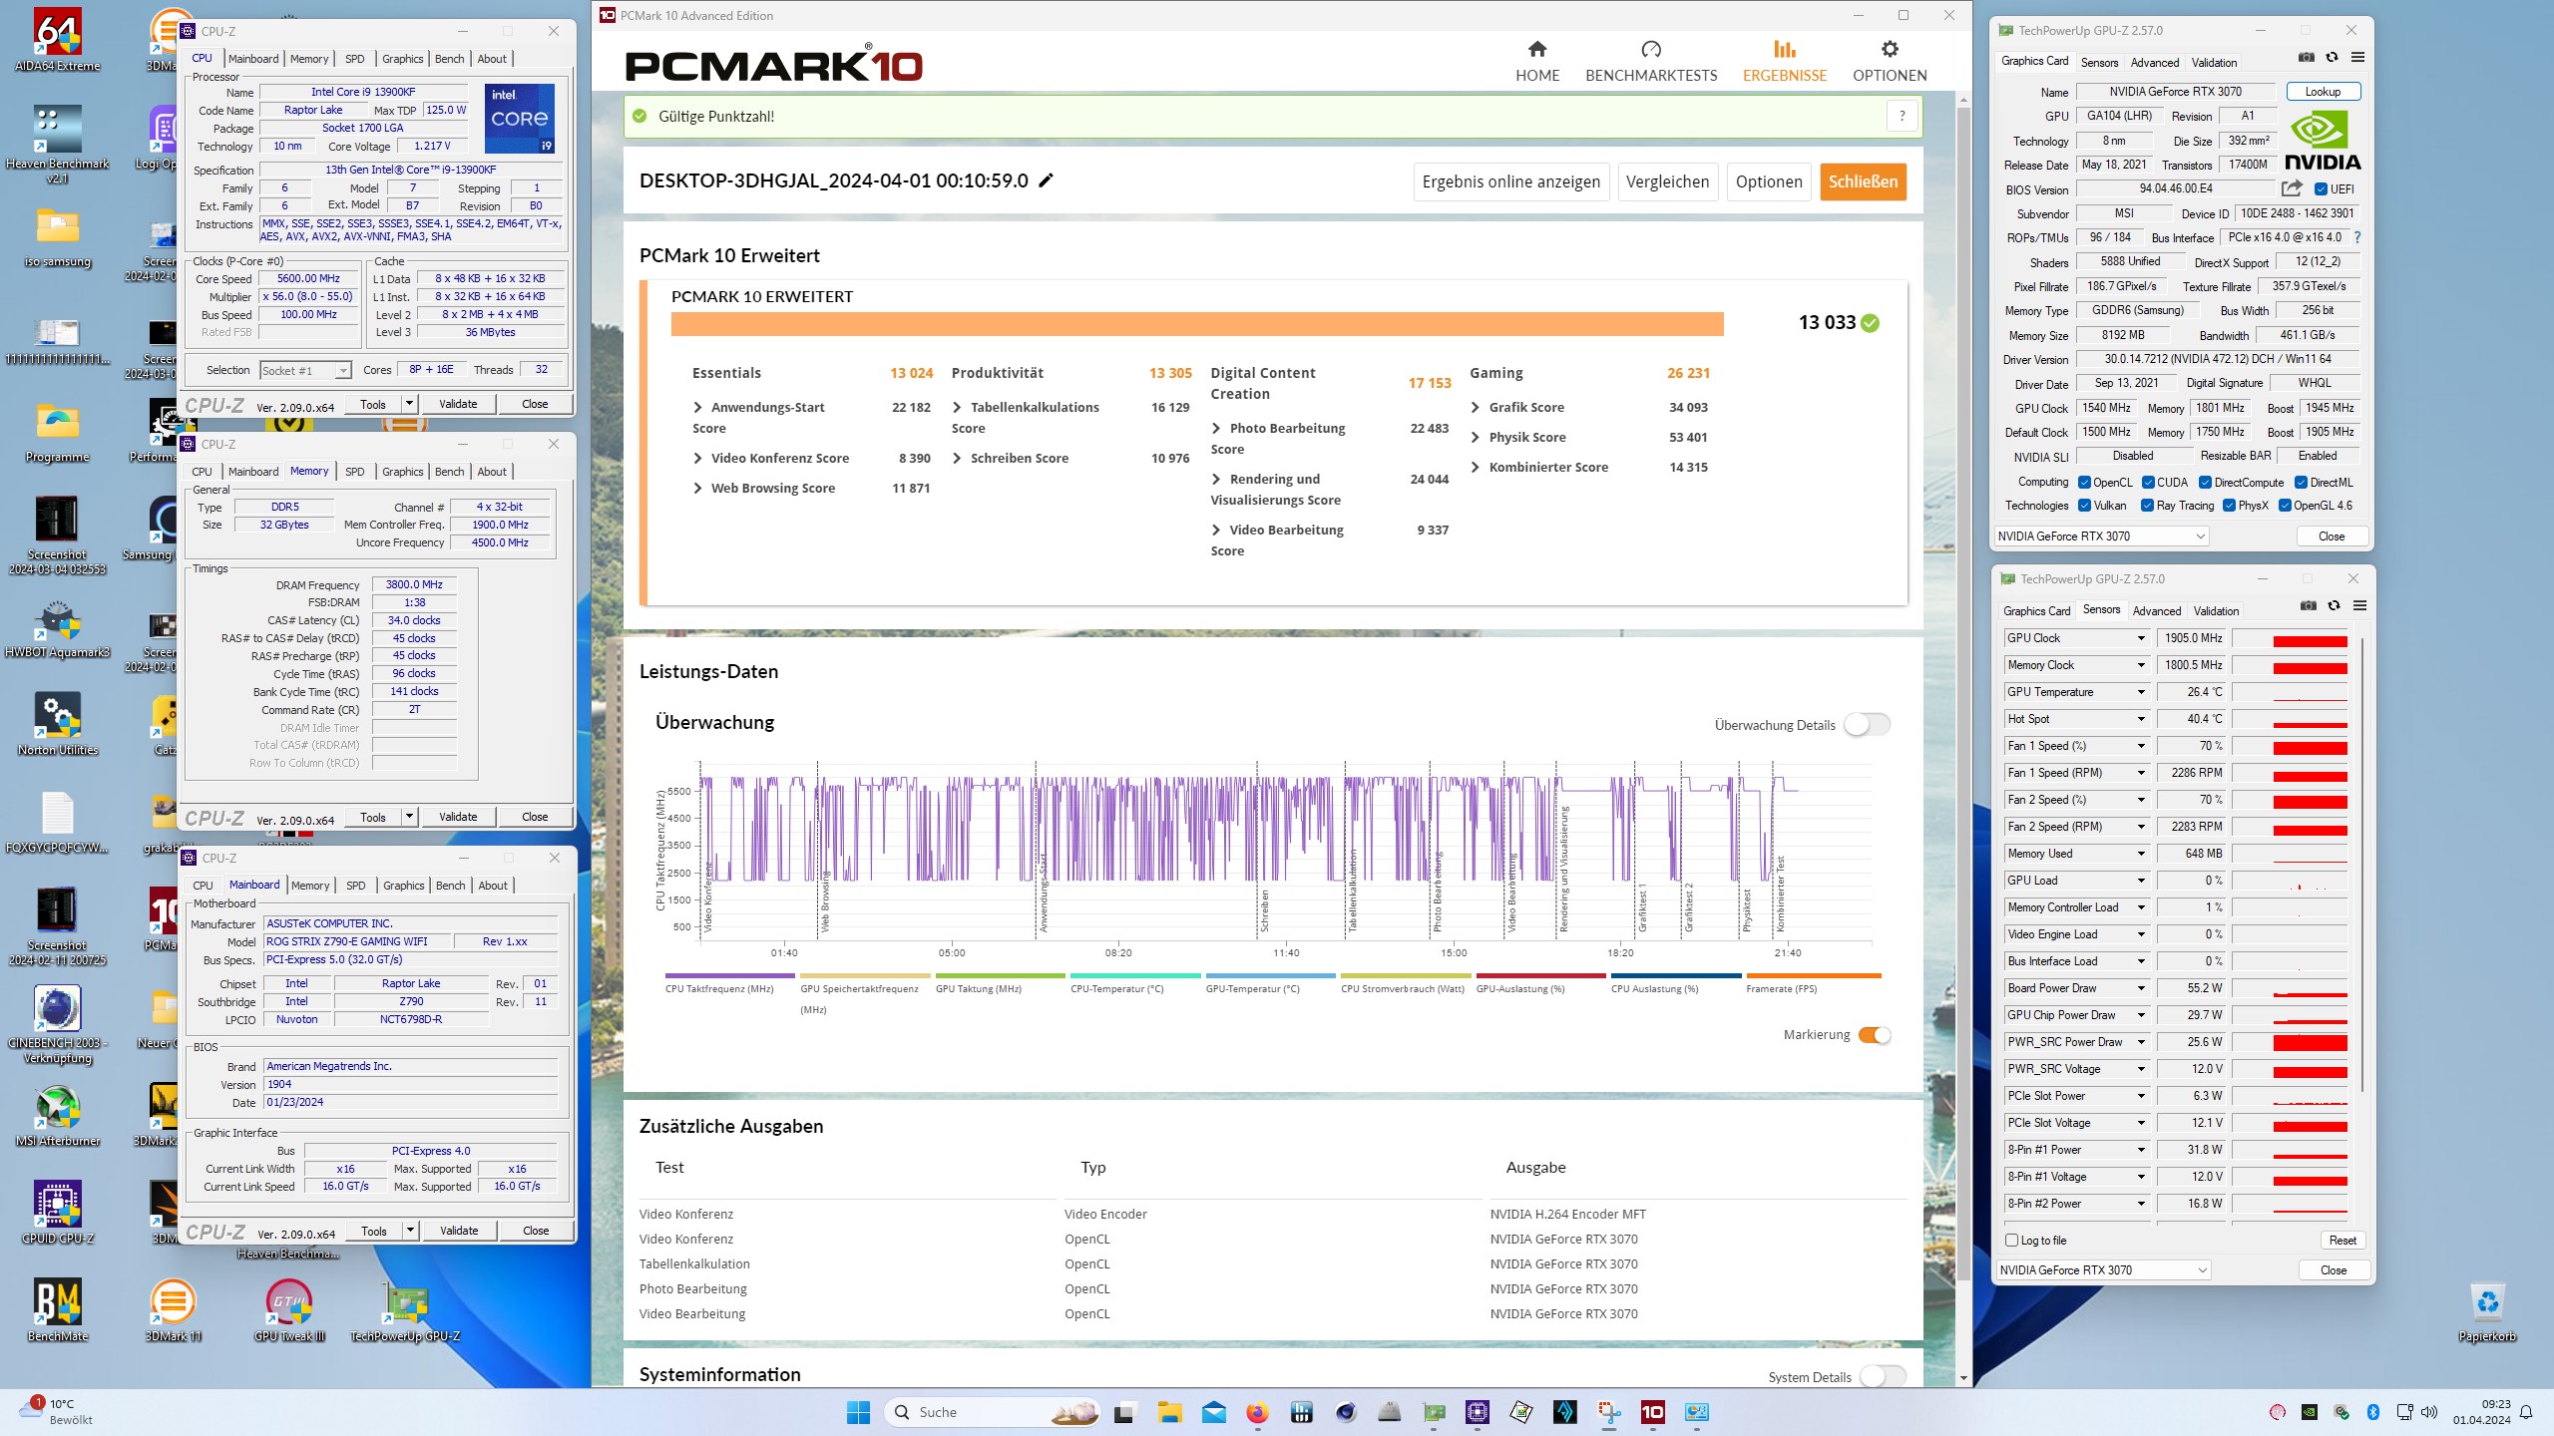The height and width of the screenshot is (1436, 2554).
Task: Click refresh icon in upper GPU-Z window
Action: coord(2332,58)
